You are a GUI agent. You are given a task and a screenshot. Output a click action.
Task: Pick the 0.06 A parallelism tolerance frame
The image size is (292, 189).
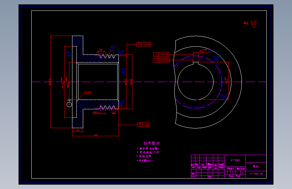tap(161, 54)
